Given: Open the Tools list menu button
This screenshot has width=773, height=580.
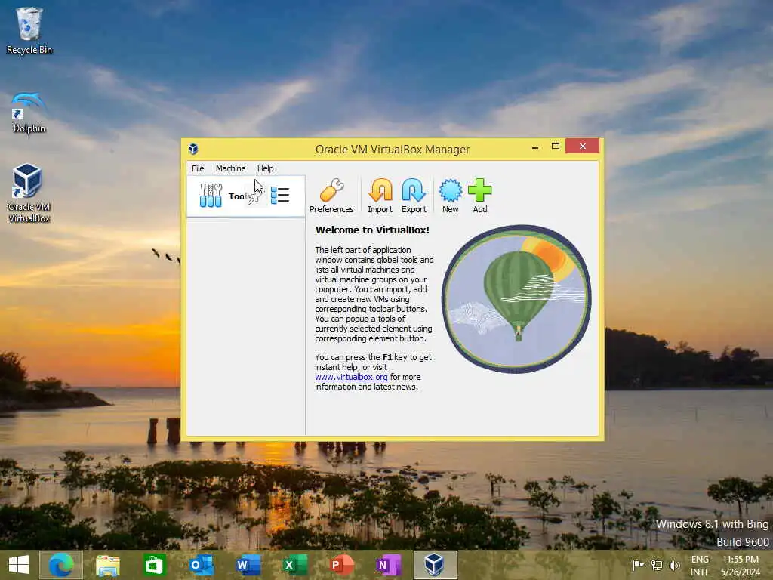Looking at the screenshot, I should tap(280, 196).
